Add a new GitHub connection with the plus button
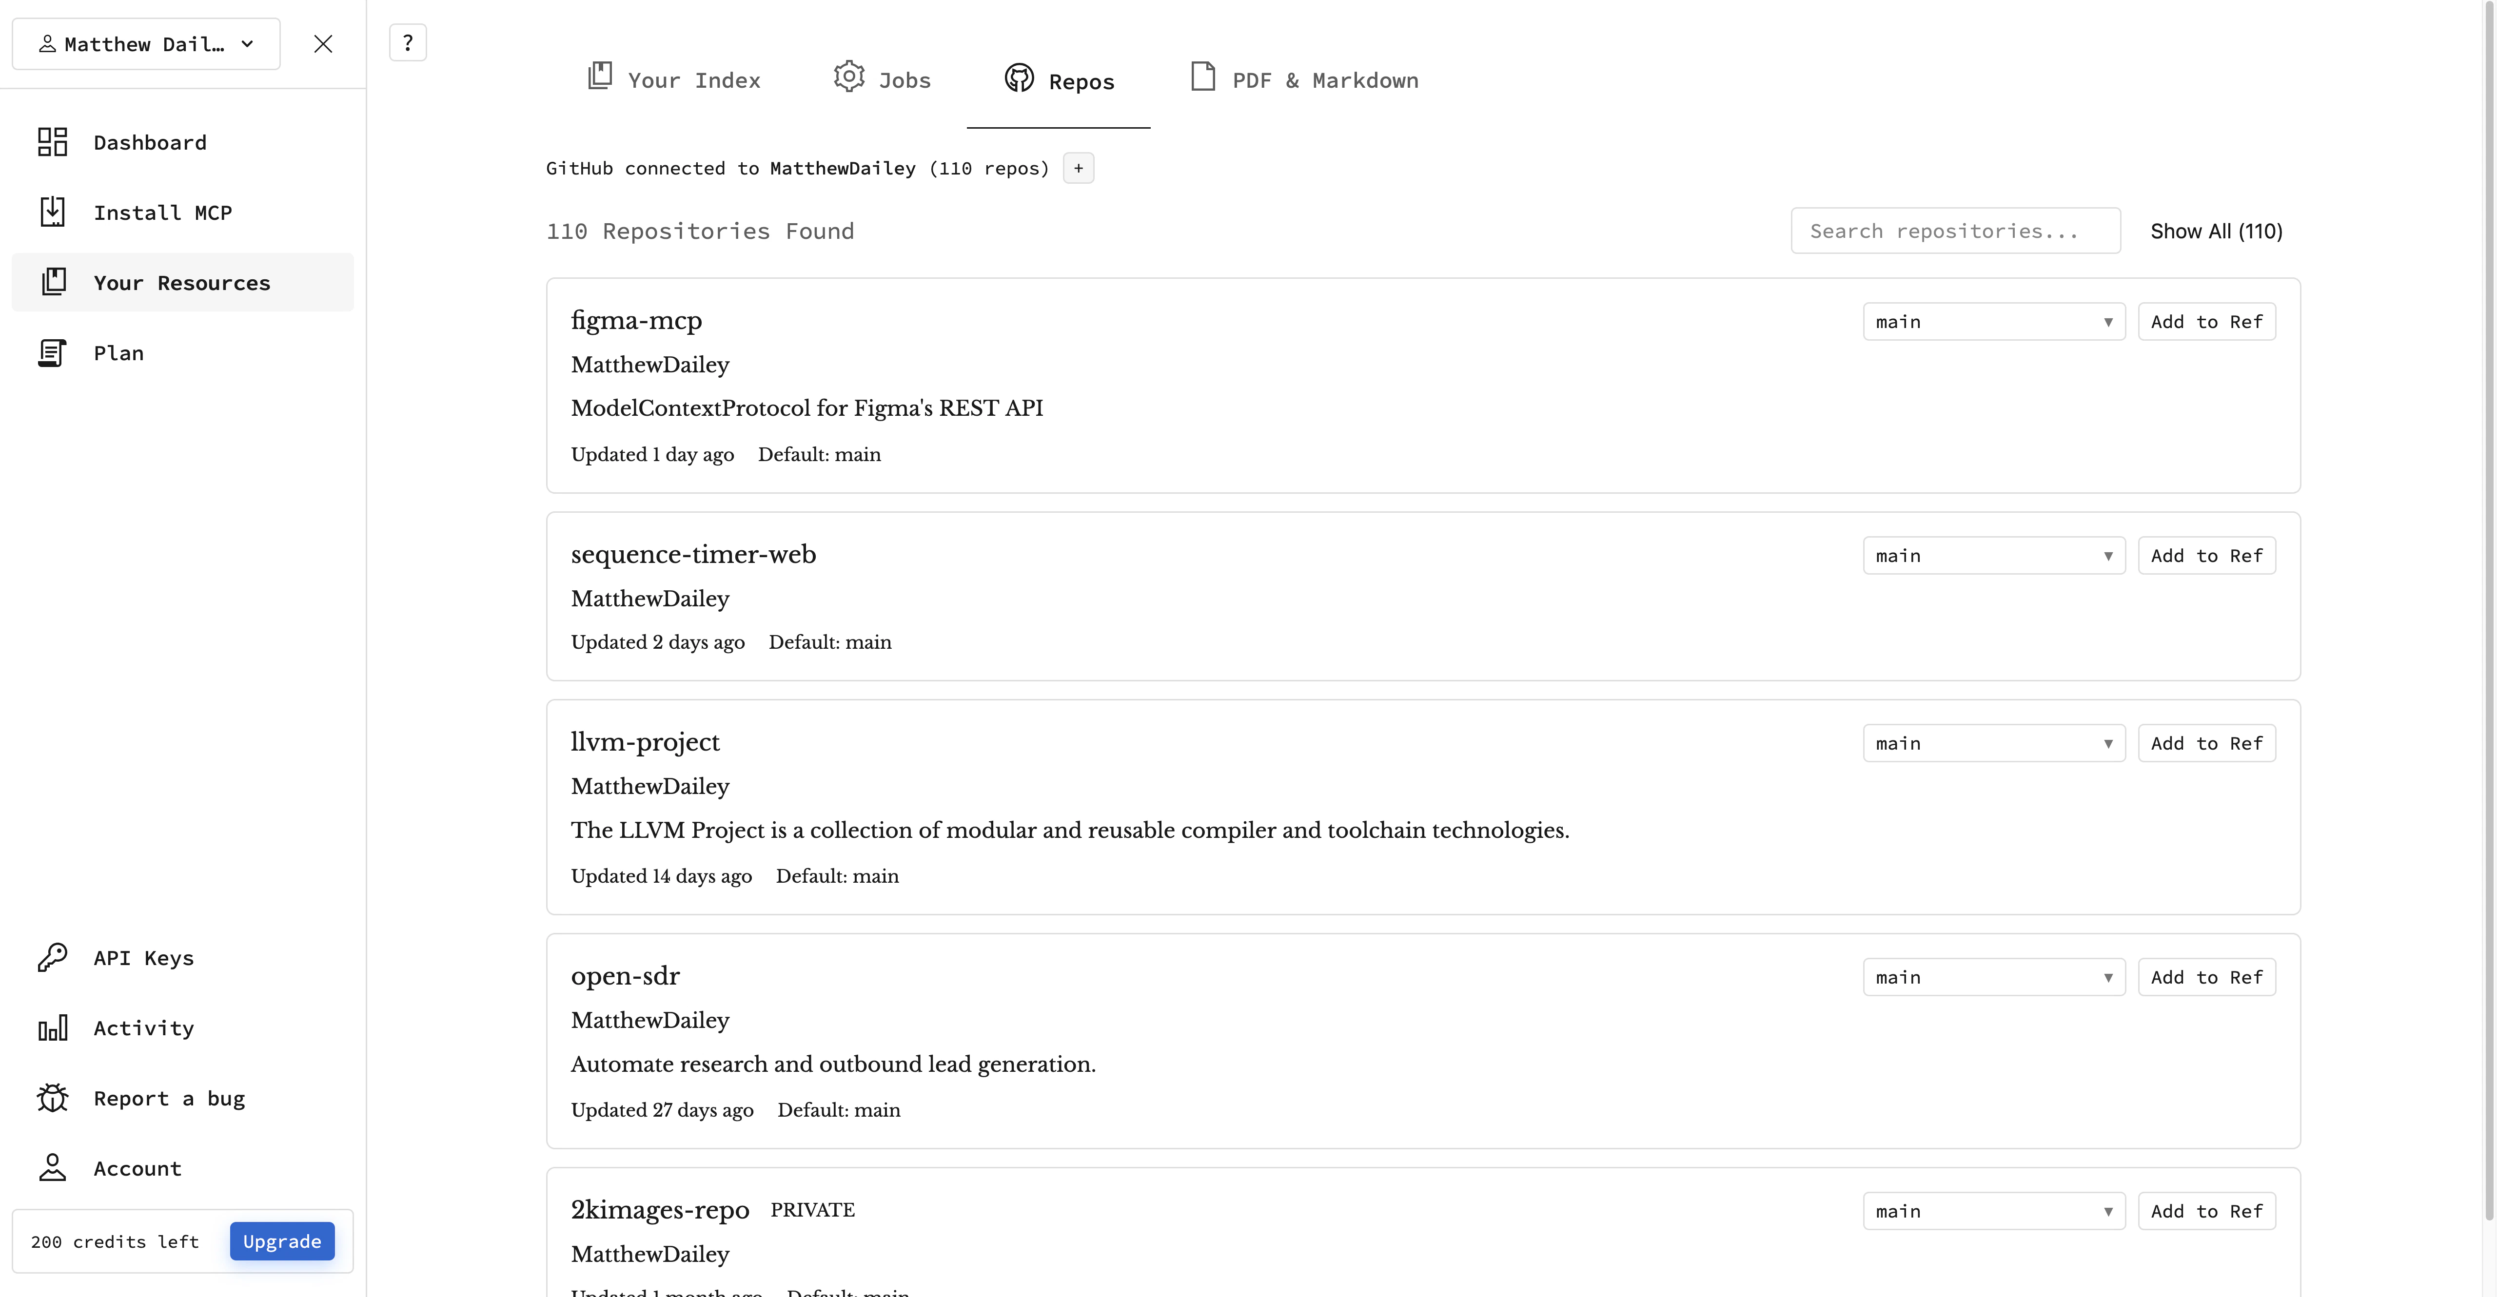 pyautogui.click(x=1078, y=168)
